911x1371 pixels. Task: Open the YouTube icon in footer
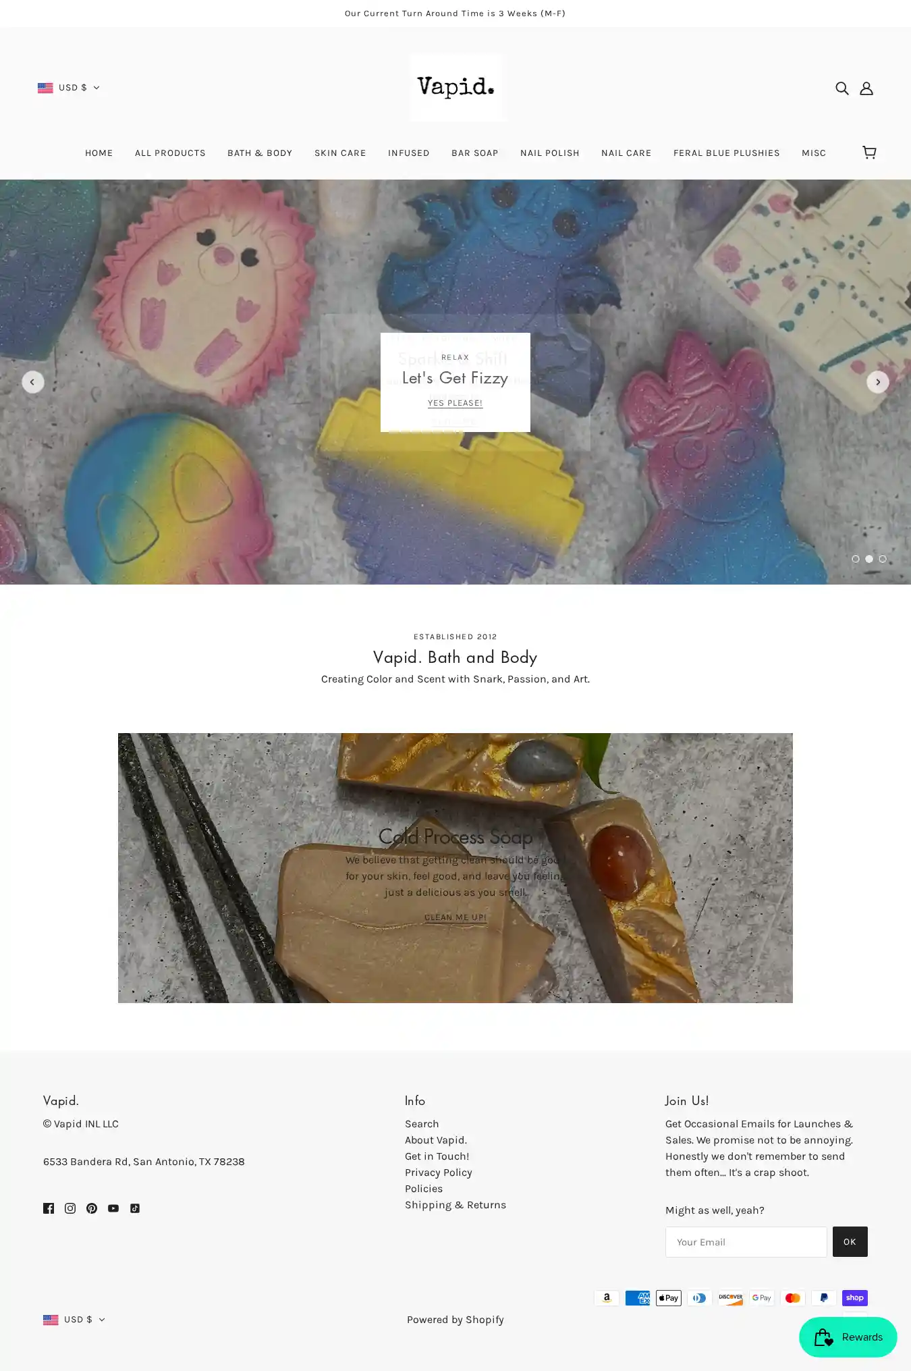(x=113, y=1208)
